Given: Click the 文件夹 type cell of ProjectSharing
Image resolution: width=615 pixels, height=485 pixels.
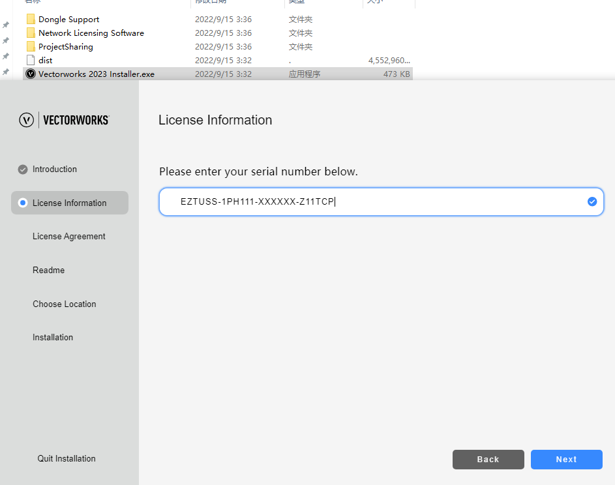Looking at the screenshot, I should 301,47.
